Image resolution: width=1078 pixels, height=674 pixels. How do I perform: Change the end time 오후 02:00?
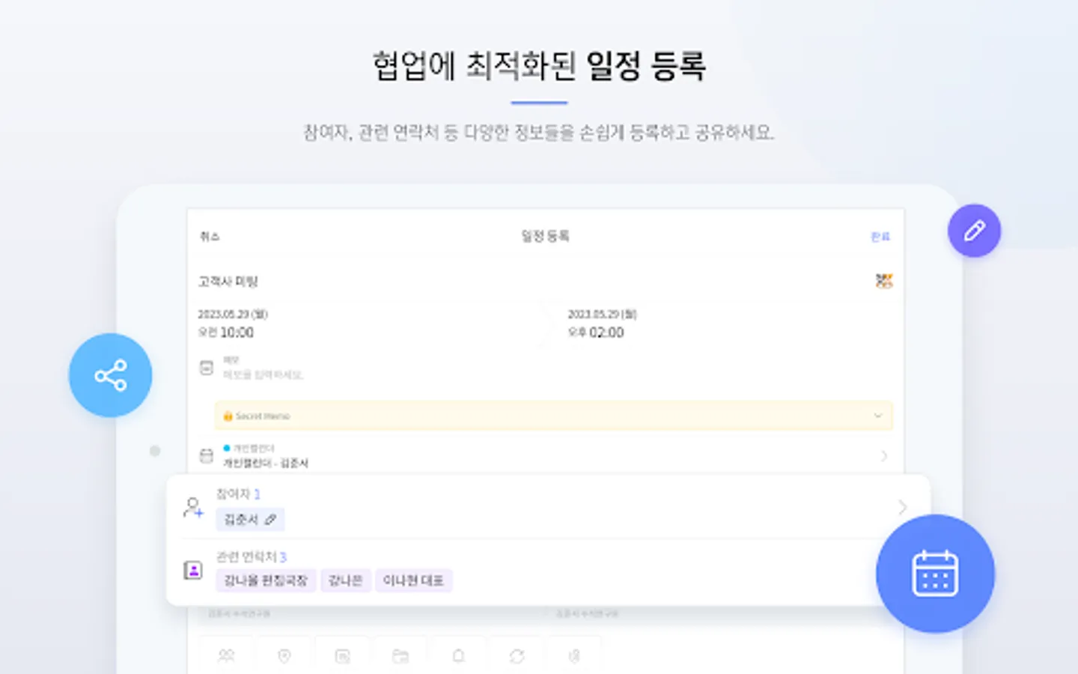(x=596, y=333)
